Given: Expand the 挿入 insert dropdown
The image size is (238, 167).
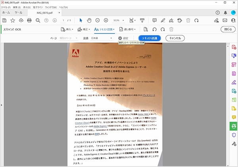Looking at the screenshot, I should [67, 29].
